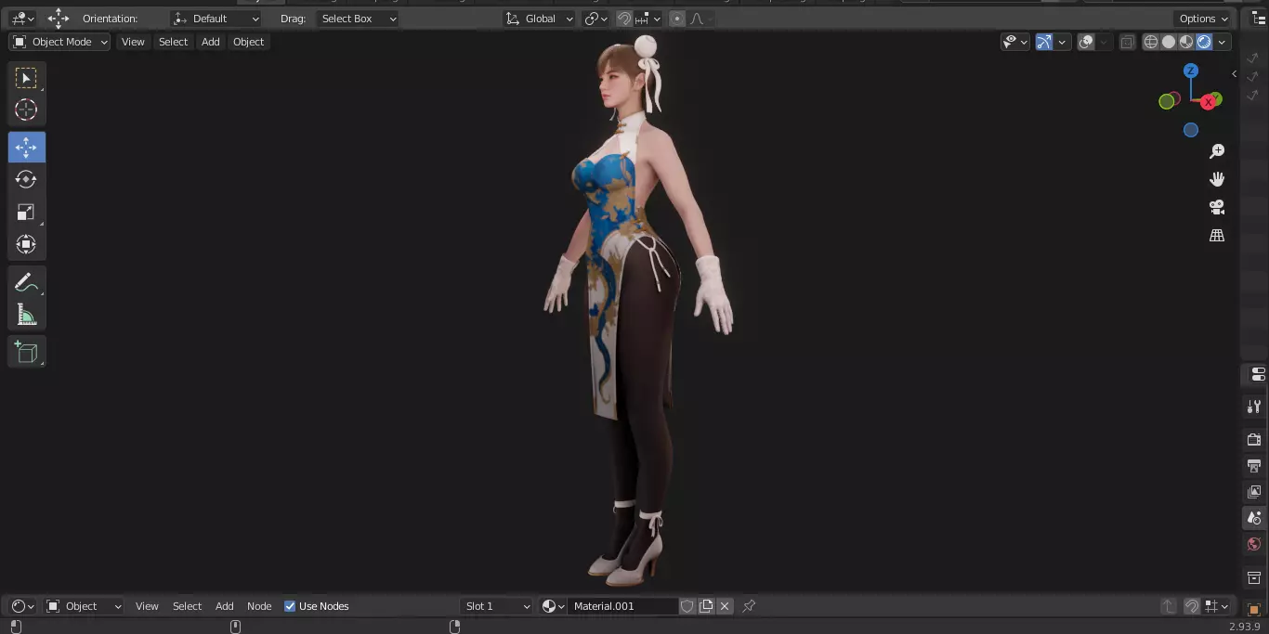Pin the node editor material
1269x634 pixels.
click(x=749, y=606)
